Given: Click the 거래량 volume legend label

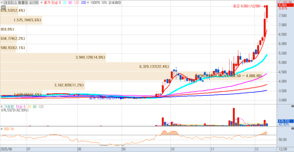Looking at the screenshot, I should pyautogui.click(x=9, y=106).
